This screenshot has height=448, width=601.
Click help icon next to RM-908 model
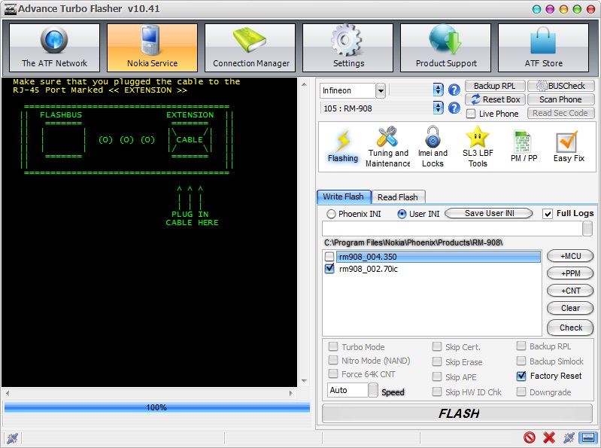coord(454,108)
